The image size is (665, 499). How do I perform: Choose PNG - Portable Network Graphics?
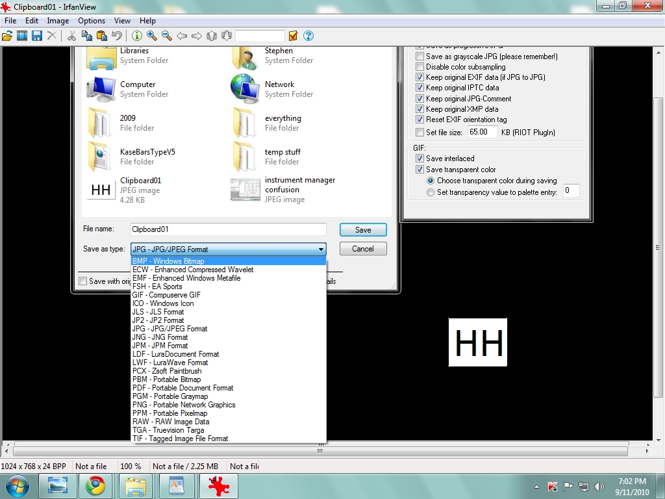[229, 405]
